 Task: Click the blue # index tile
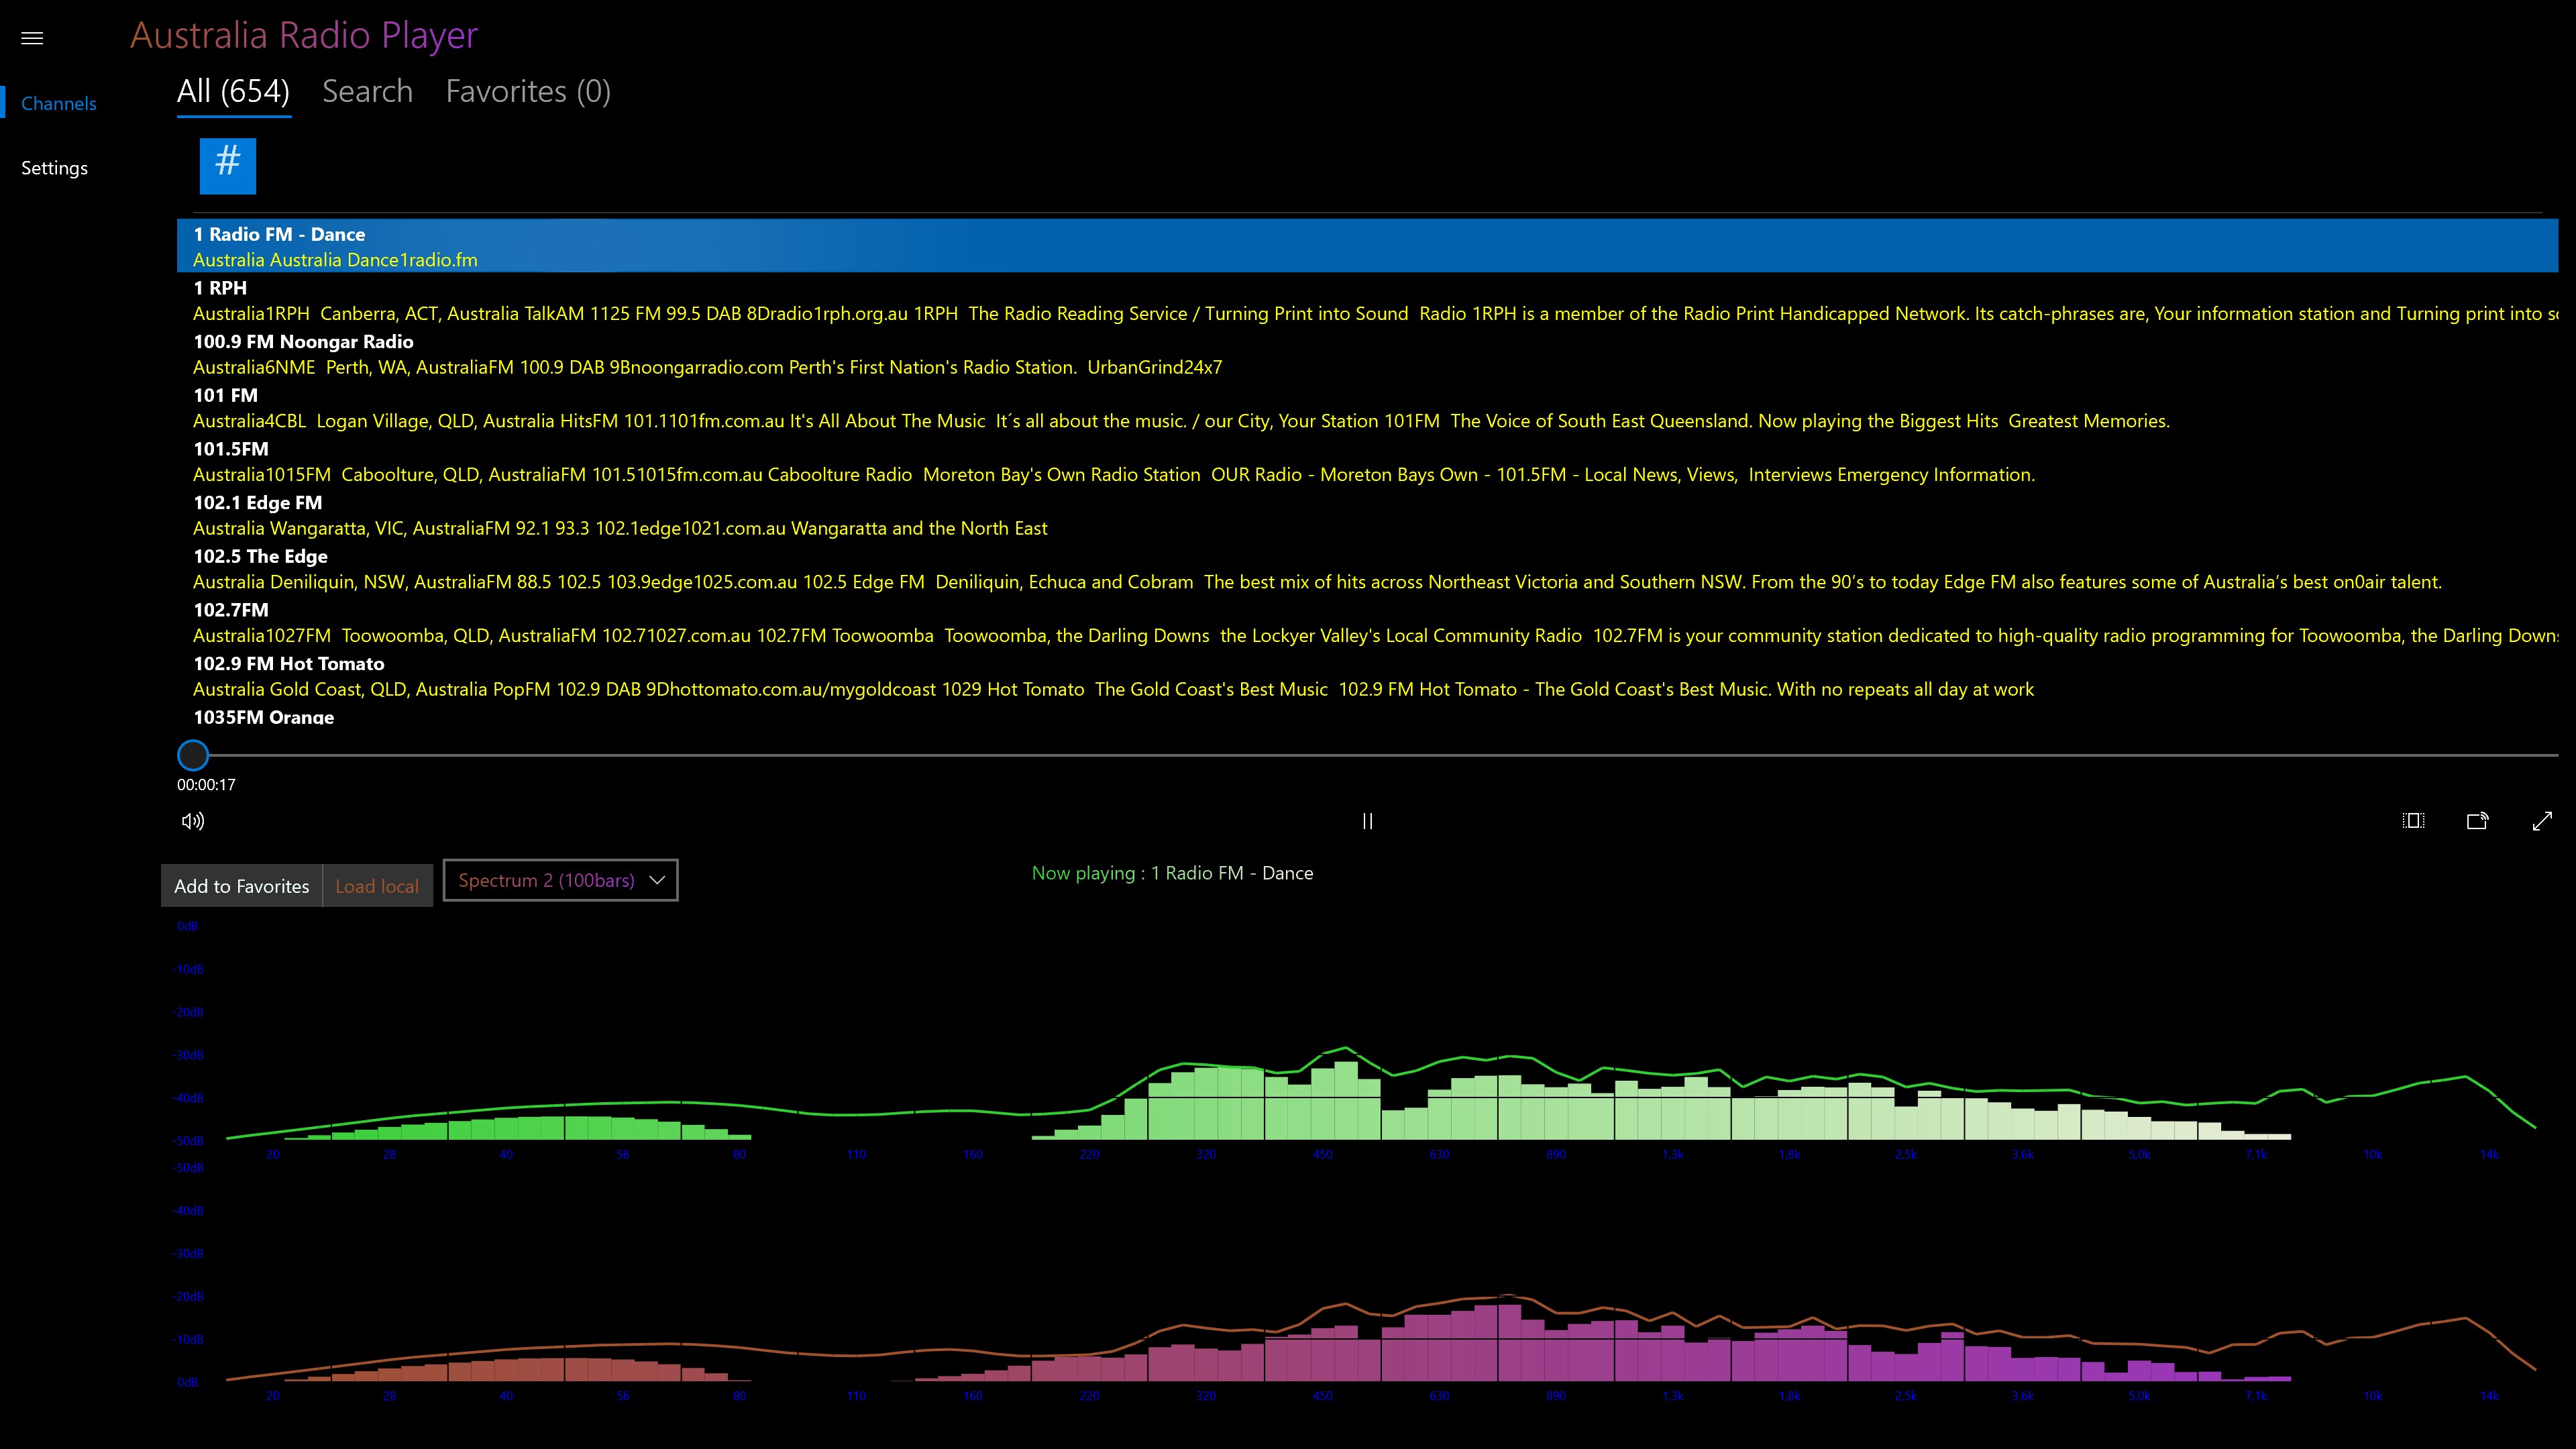pyautogui.click(x=228, y=165)
